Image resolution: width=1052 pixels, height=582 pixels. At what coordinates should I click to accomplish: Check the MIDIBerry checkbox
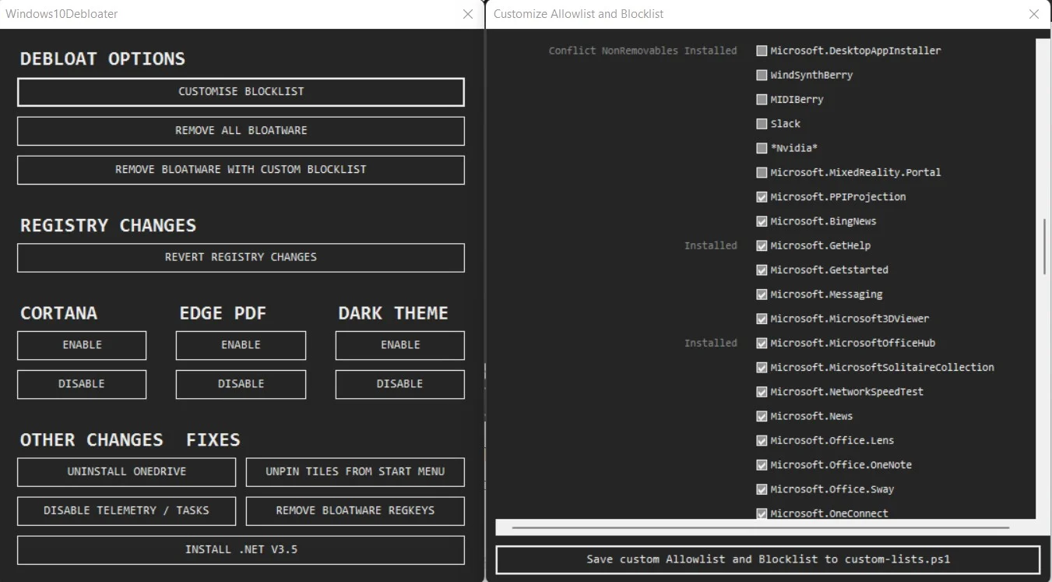pyautogui.click(x=762, y=100)
